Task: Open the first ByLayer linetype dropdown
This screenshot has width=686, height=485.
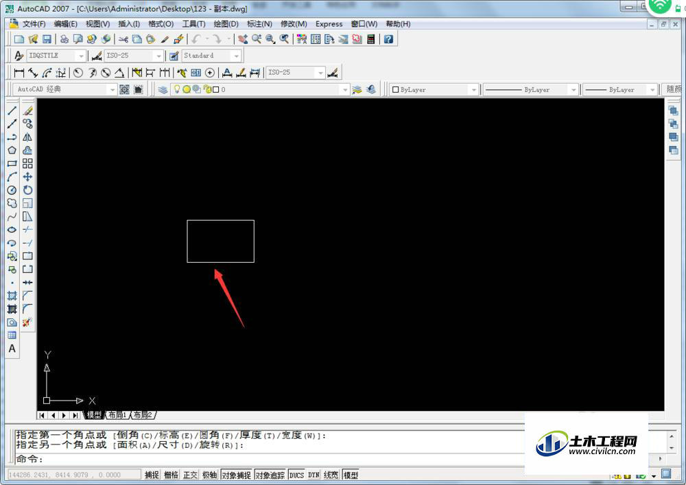Action: pyautogui.click(x=573, y=90)
